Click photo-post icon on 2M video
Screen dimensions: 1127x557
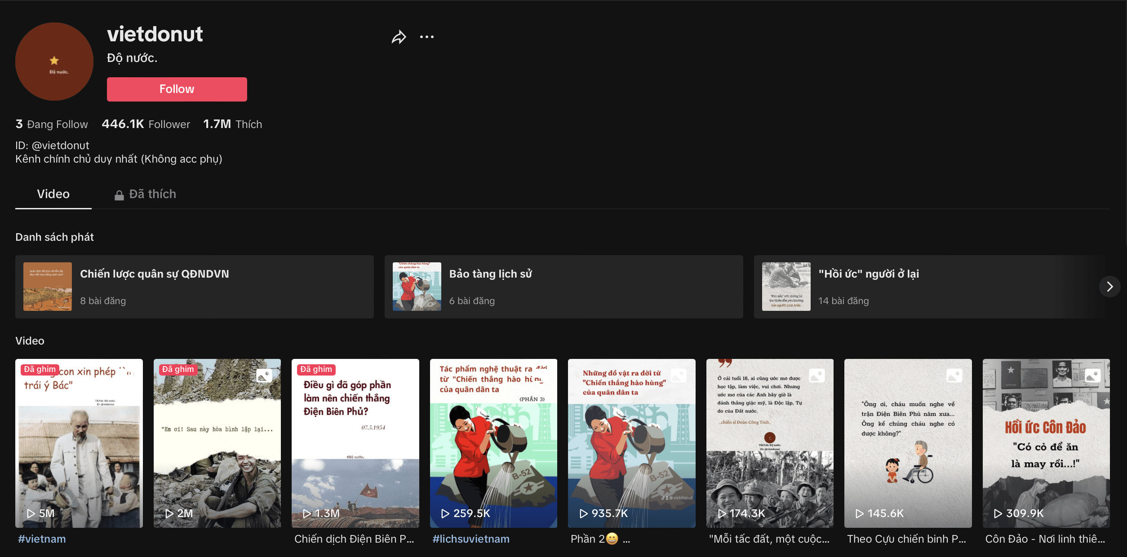pyautogui.click(x=264, y=375)
